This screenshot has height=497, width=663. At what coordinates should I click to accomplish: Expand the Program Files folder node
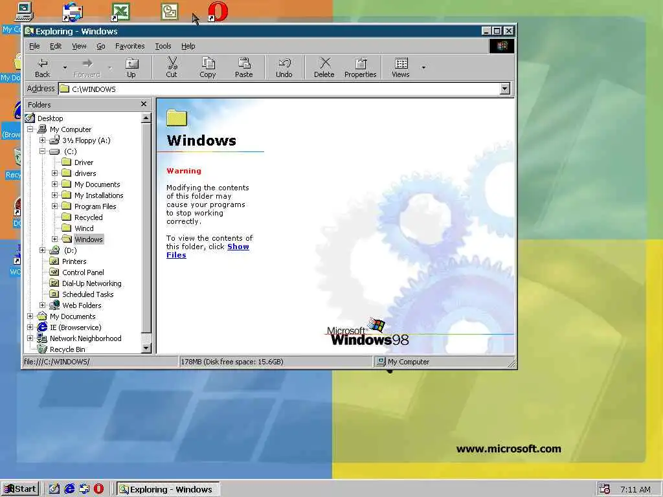click(54, 206)
